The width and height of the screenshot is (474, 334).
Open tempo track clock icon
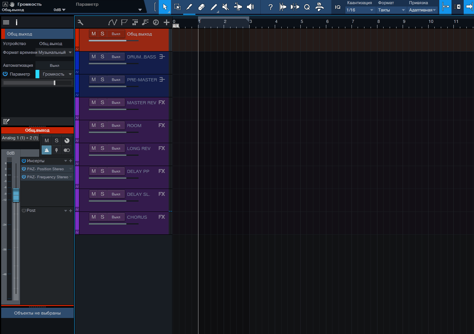[156, 22]
